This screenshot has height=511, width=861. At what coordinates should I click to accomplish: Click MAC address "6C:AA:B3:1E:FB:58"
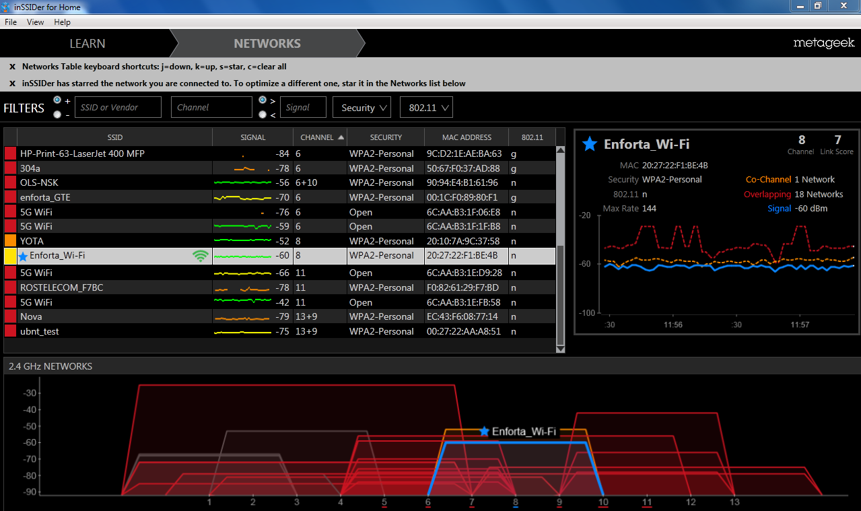click(x=464, y=302)
